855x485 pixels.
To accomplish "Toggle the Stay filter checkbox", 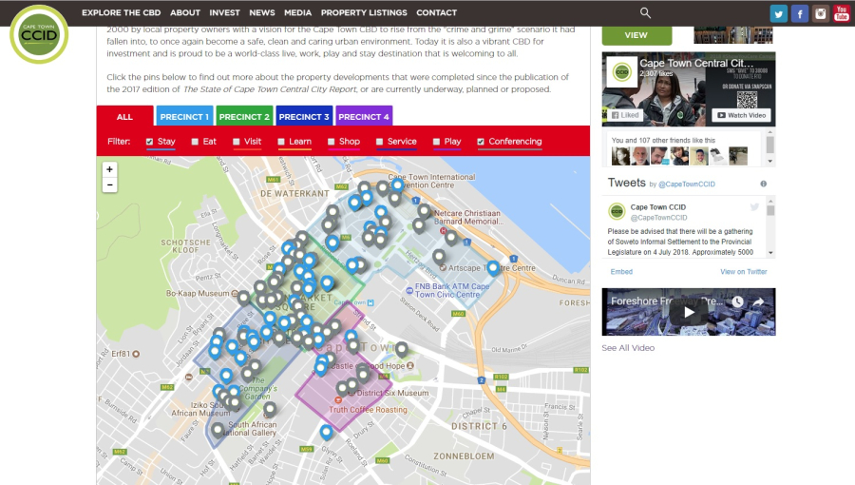I will (149, 142).
